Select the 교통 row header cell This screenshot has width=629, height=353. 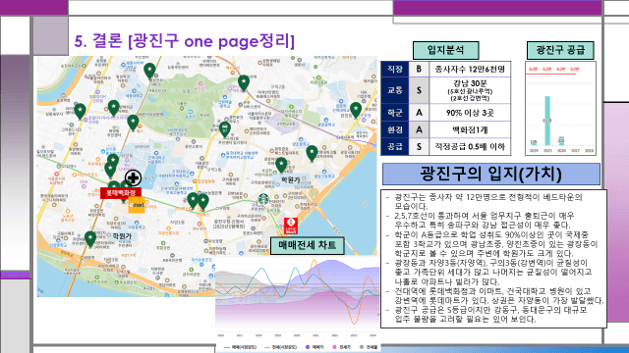[395, 90]
